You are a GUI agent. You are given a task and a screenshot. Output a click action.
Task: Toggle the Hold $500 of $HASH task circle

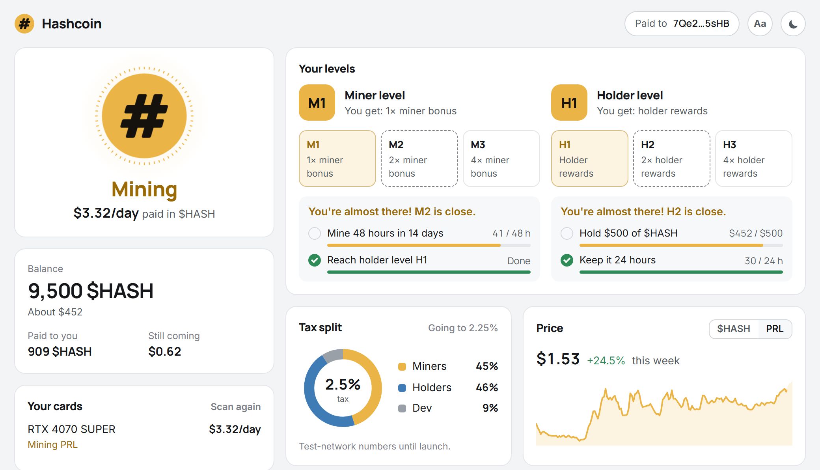(567, 233)
